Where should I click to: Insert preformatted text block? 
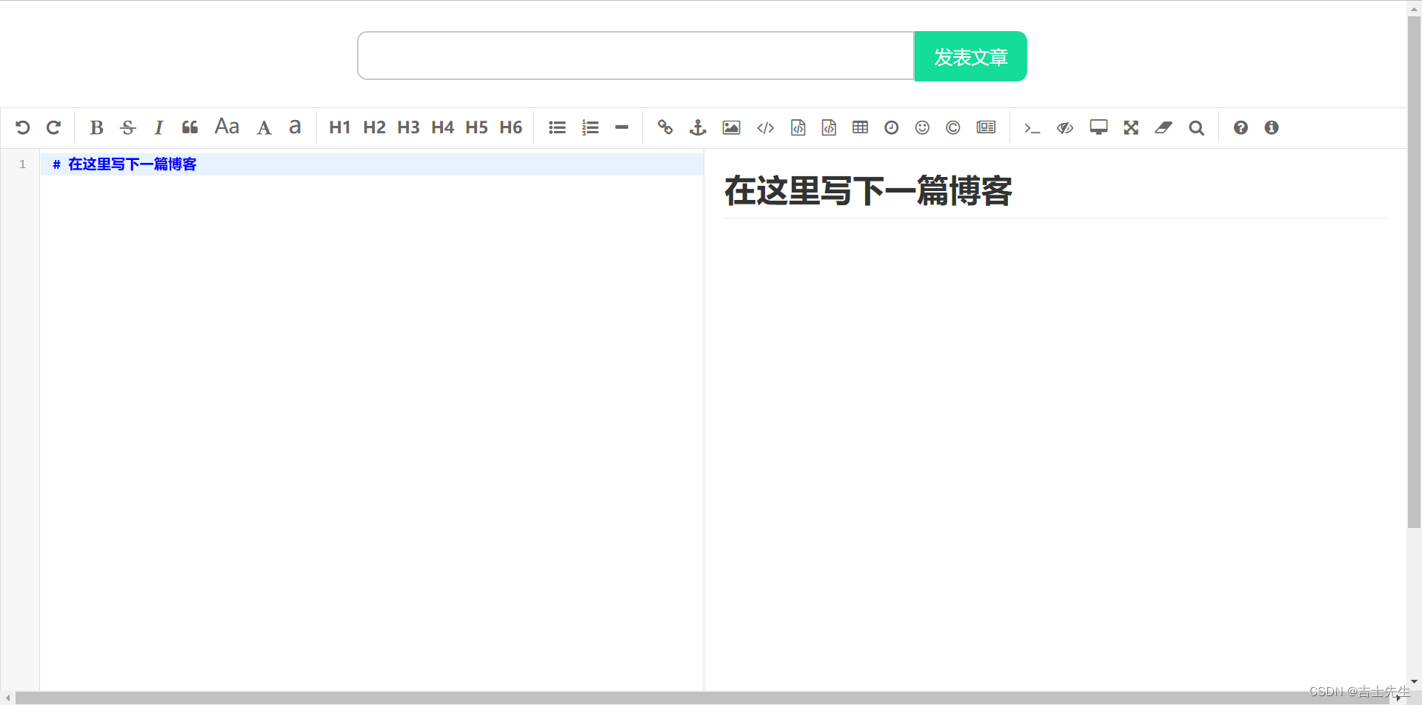click(798, 127)
